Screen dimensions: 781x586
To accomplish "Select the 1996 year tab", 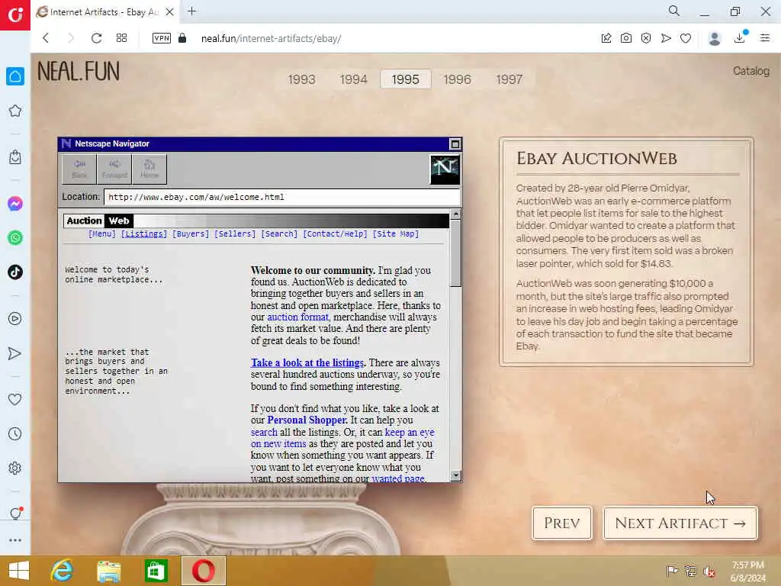I will click(458, 79).
